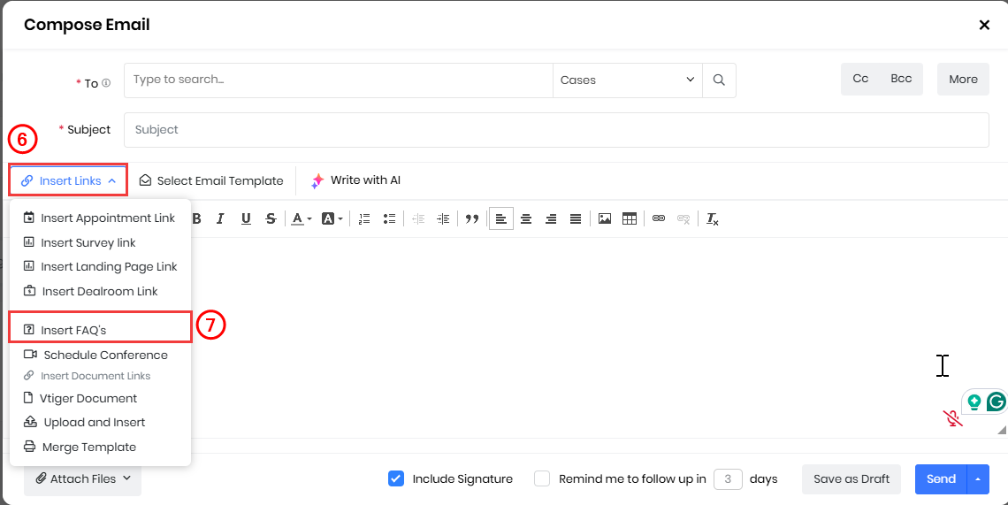1008x505 pixels.
Task: Uncheck the Include Signature checkbox
Action: 396,478
